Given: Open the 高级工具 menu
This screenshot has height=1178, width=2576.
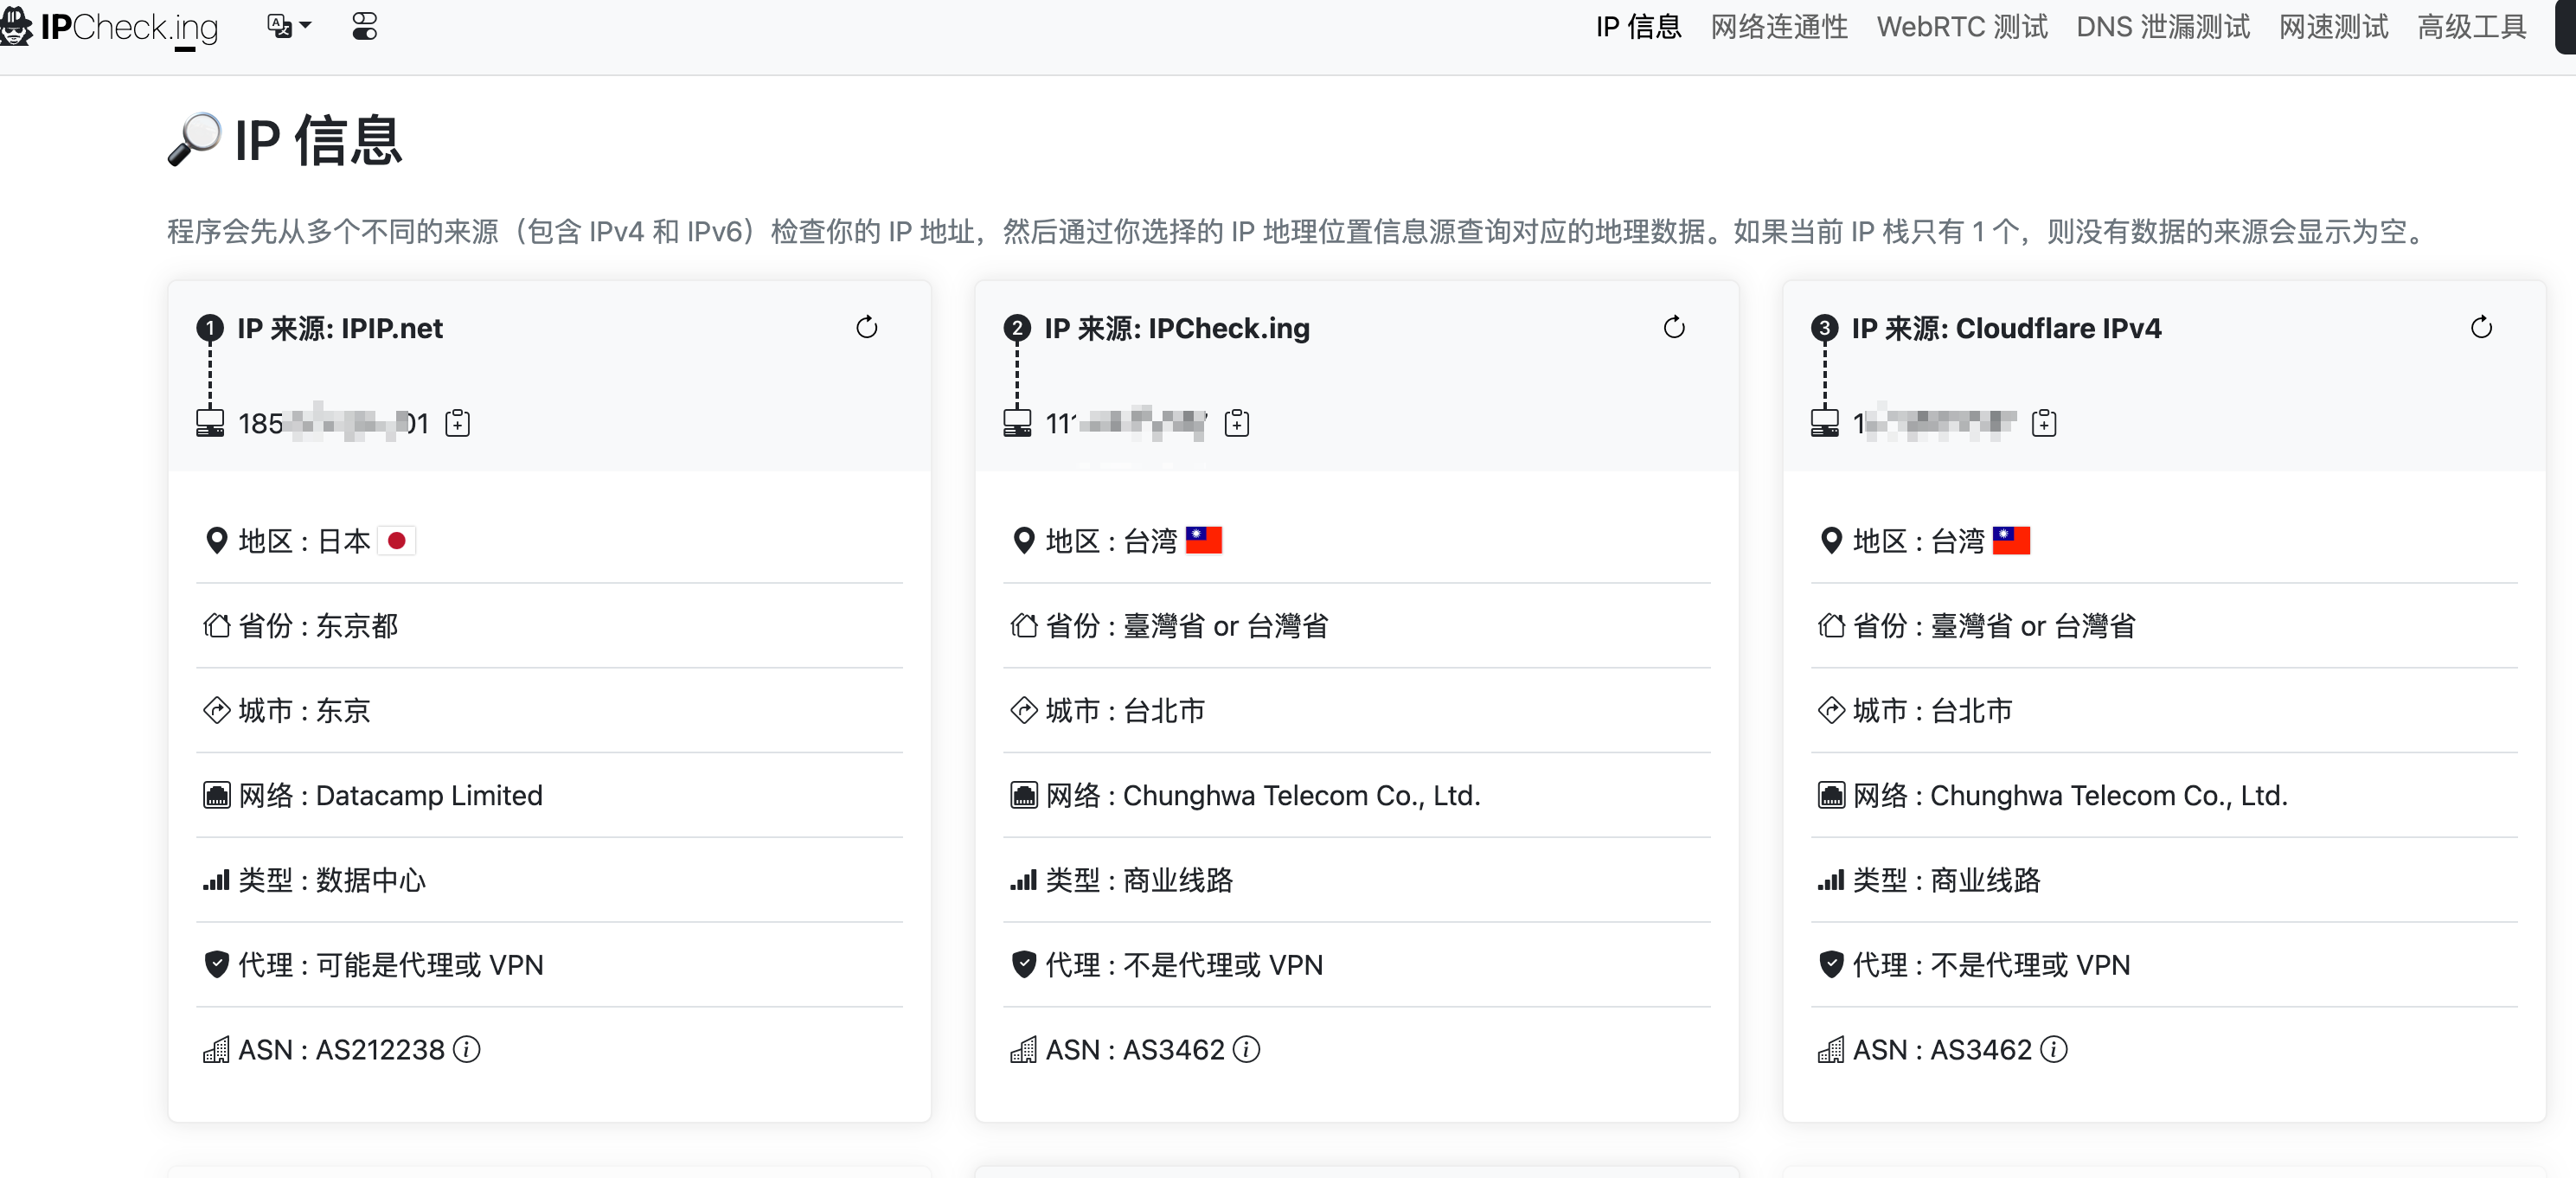Looking at the screenshot, I should coord(2471,27).
